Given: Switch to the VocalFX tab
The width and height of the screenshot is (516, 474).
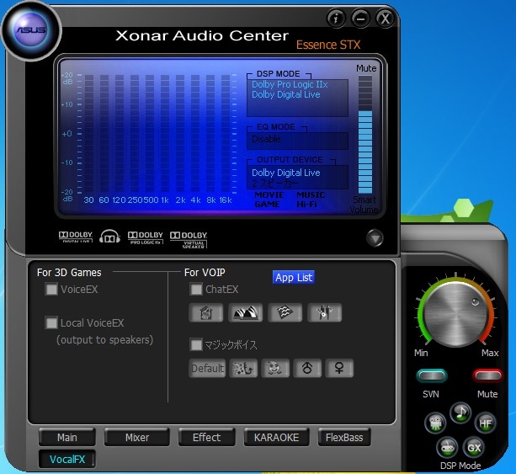Looking at the screenshot, I should coord(67,459).
